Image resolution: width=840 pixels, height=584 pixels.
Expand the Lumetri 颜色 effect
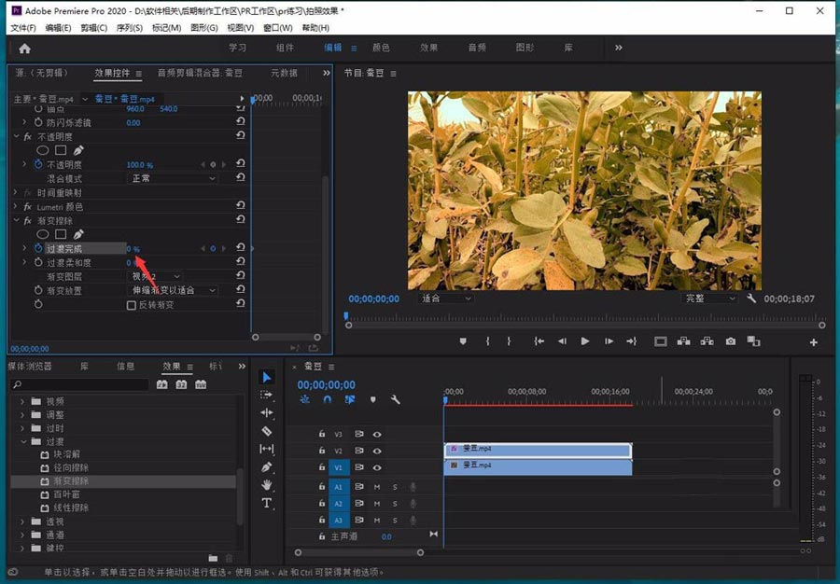click(x=16, y=206)
